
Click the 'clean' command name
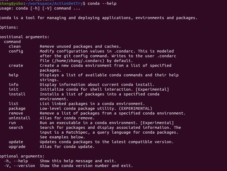pyautogui.click(x=15, y=46)
